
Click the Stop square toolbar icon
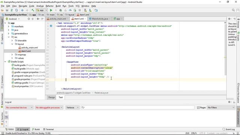(79, 10)
